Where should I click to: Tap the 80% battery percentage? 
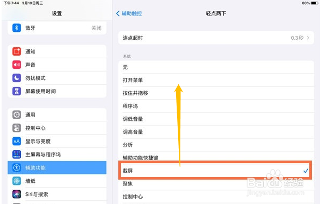306,3
